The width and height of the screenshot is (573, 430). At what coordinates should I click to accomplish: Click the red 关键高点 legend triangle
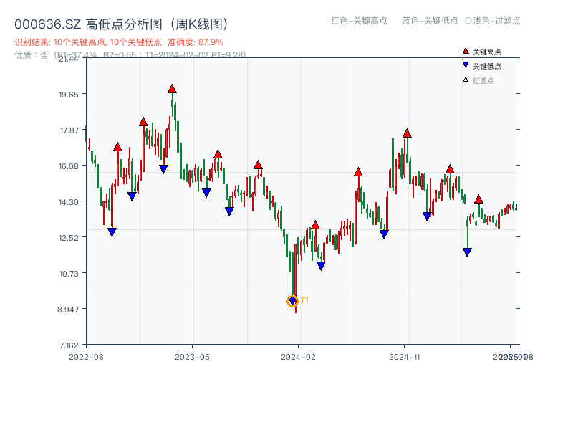click(x=466, y=52)
